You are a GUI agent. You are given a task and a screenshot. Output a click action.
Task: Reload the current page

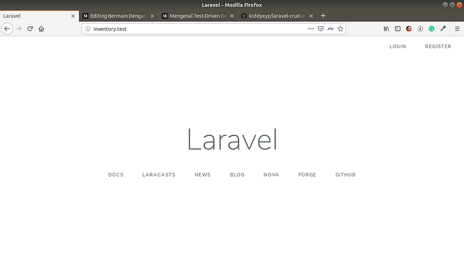click(x=30, y=28)
